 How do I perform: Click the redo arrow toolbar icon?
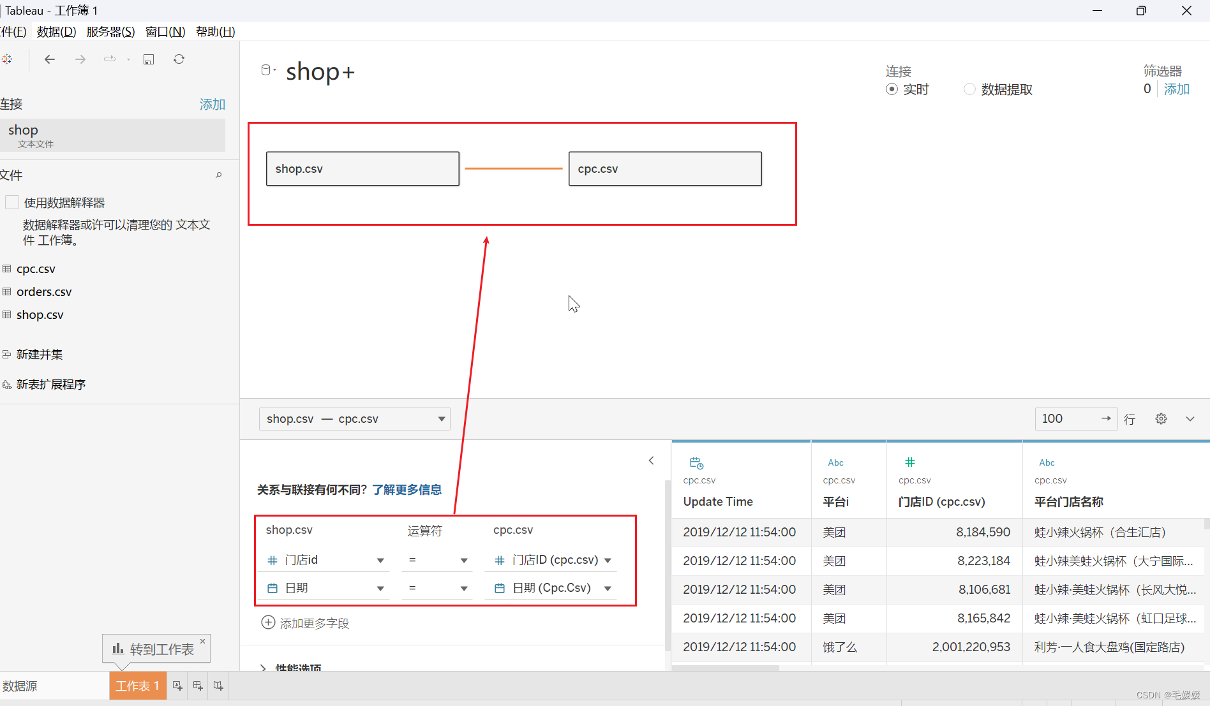pos(110,59)
